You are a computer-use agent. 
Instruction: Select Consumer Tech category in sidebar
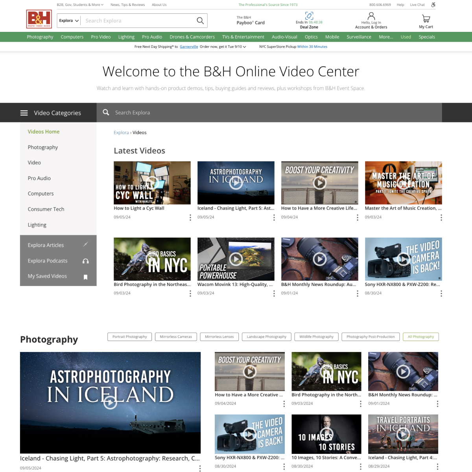[x=46, y=209]
